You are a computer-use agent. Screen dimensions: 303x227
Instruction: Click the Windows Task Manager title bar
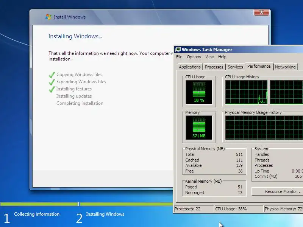[239, 50]
